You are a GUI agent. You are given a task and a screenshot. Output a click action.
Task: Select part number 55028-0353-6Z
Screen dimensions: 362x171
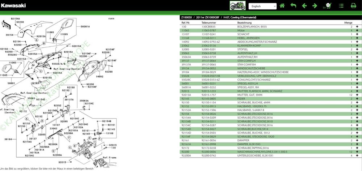point(211,80)
